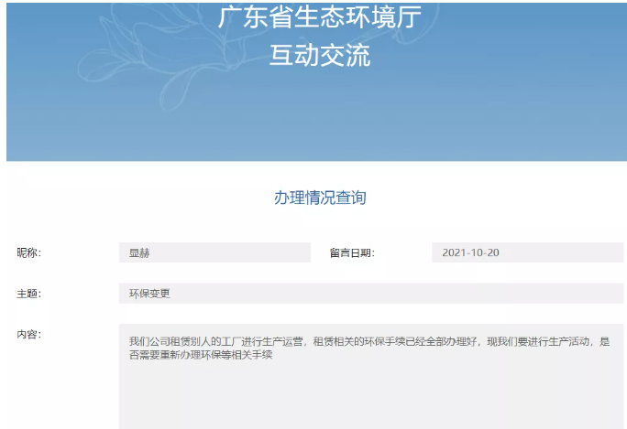Click the 昵称 label
The image size is (627, 429).
coord(29,252)
